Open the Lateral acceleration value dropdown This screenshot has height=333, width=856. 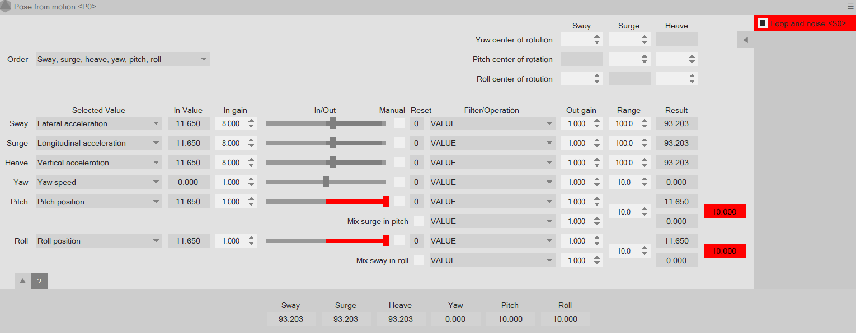[99, 123]
